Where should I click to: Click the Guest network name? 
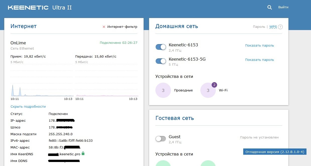(x=174, y=137)
